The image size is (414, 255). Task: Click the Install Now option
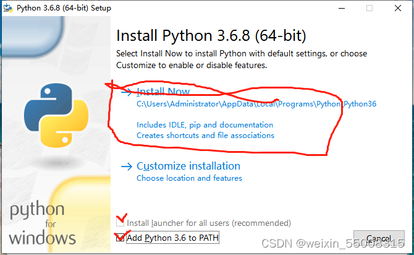[163, 92]
